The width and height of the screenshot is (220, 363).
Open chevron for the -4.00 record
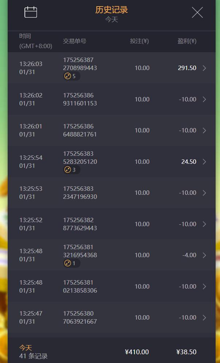click(204, 255)
